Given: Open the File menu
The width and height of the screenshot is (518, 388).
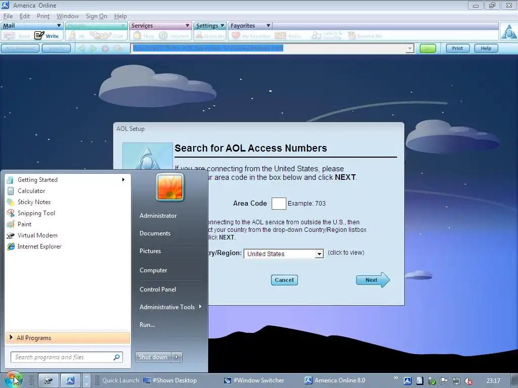Looking at the screenshot, I should coord(8,16).
